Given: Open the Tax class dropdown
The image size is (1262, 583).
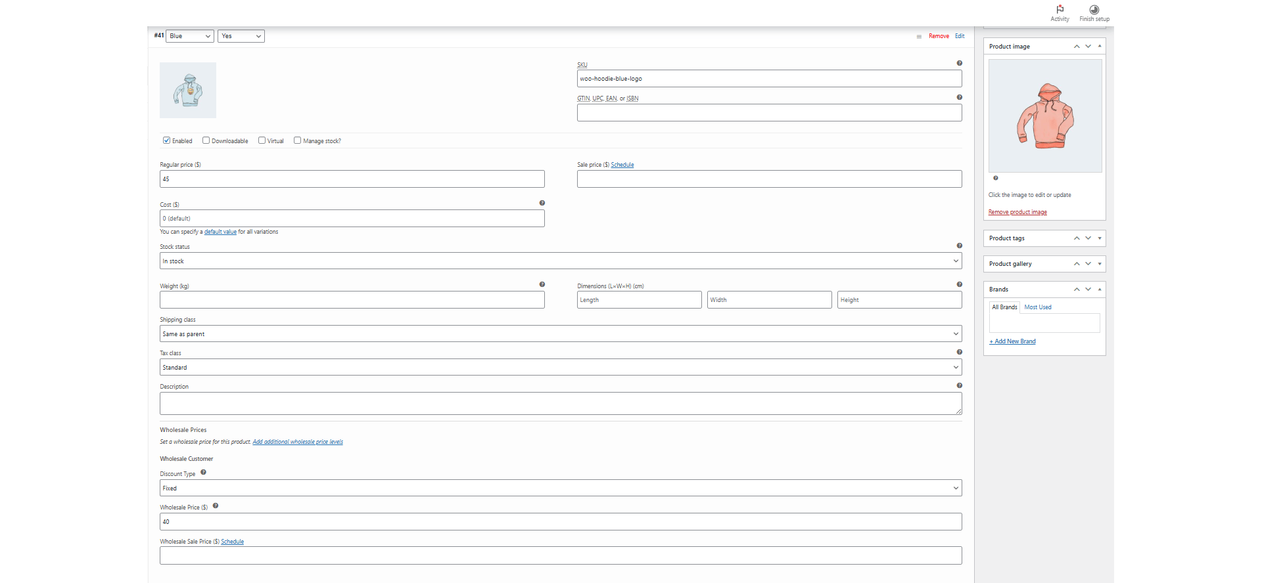Looking at the screenshot, I should pyautogui.click(x=561, y=367).
